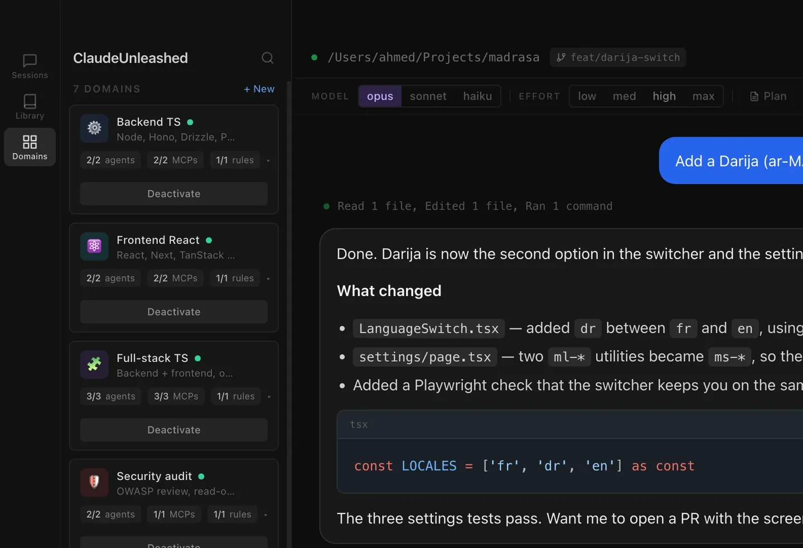The image size is (803, 548).
Task: Click Frontend React 1/1 rules badge
Action: coord(235,278)
